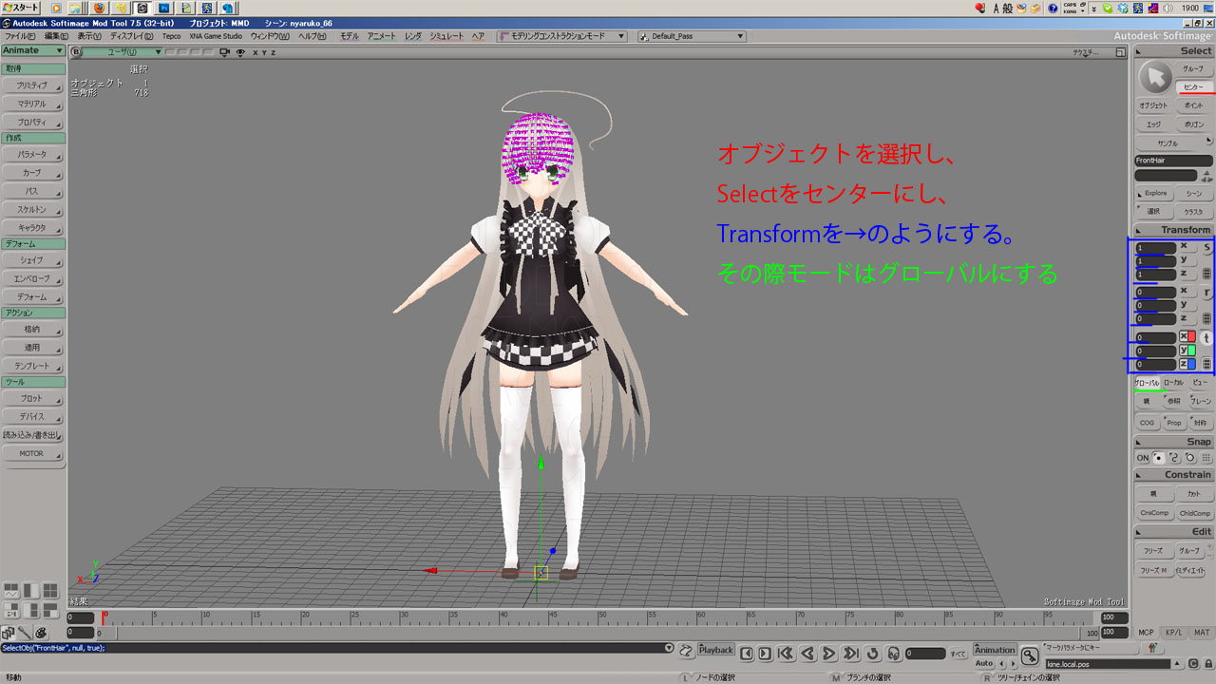This screenshot has width=1216, height=684.
Task: Click the フリーズ button in Edit panel
Action: (1153, 551)
